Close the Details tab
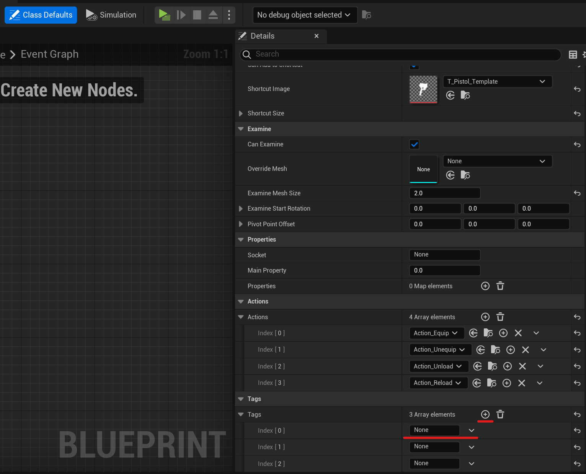This screenshot has width=586, height=474. point(317,36)
